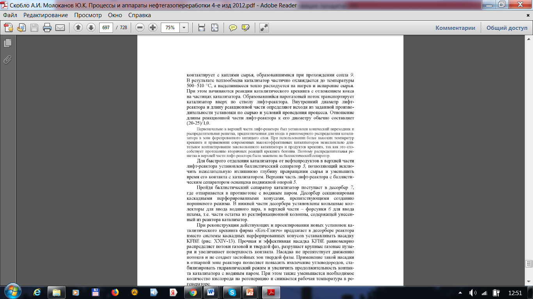The image size is (533, 299).
Task: Click the Print file icon
Action: coord(47,28)
